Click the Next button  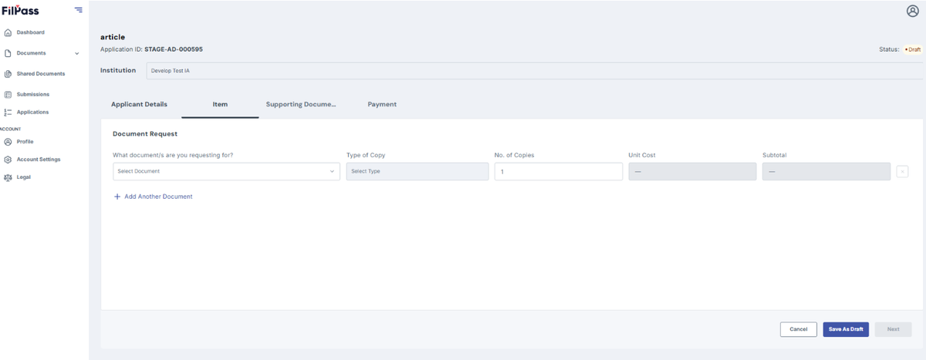[x=893, y=329]
